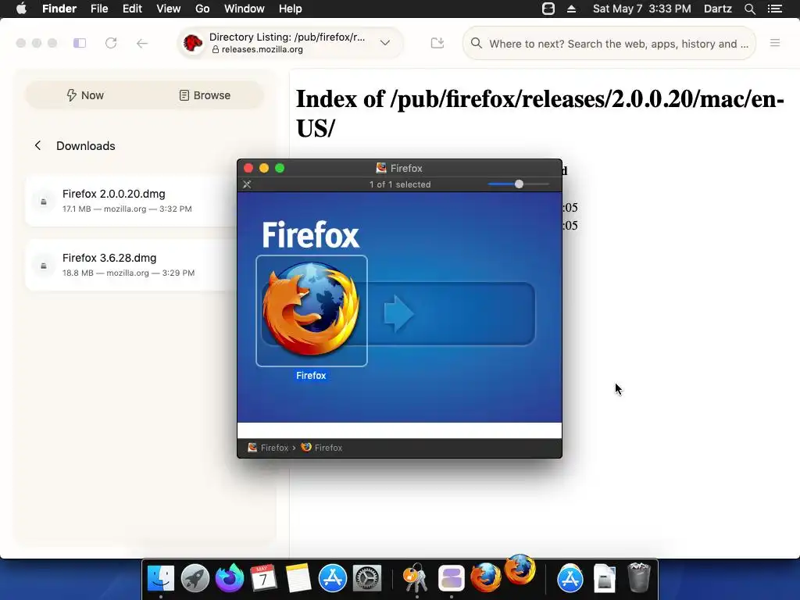Minimize the Firefox disk image window
This screenshot has height=600, width=800.
point(264,168)
